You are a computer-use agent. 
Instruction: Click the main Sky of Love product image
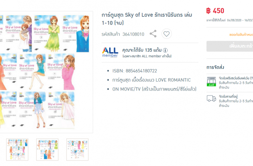tap(46, 72)
